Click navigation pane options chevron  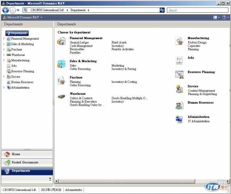[50, 179]
